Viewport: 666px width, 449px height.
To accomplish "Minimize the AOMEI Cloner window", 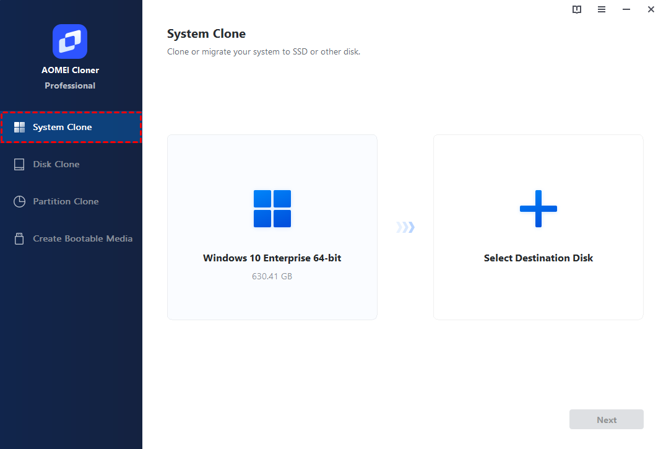I will pyautogui.click(x=626, y=9).
